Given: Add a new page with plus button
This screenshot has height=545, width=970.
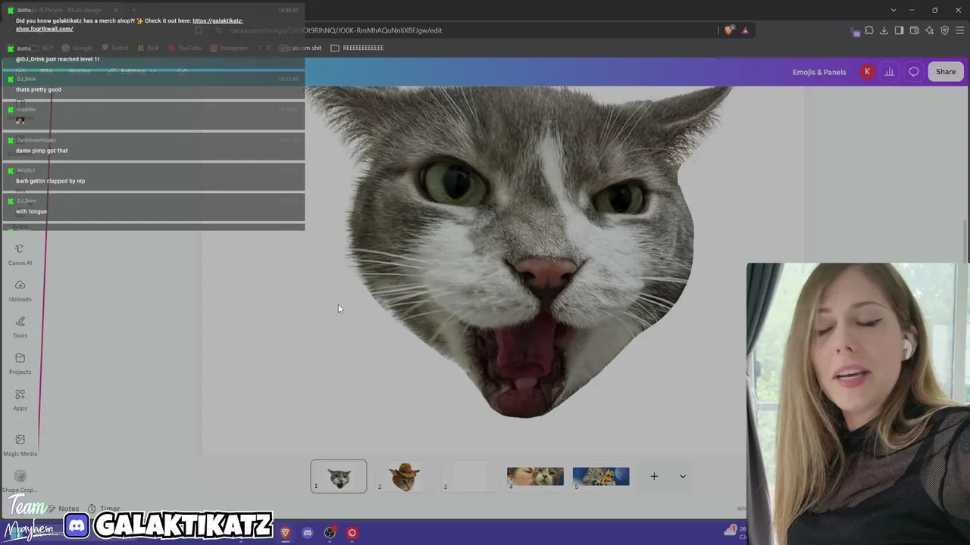Looking at the screenshot, I should click(x=654, y=476).
